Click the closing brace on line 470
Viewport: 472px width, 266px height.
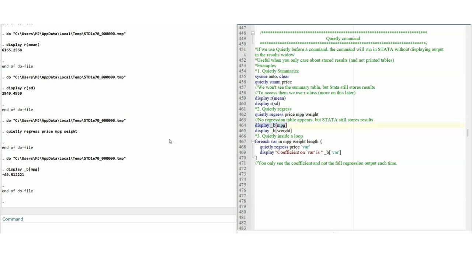256,158
